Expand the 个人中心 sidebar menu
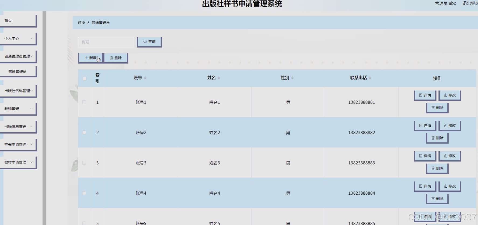Viewport: 478px width, 225px height. point(18,39)
